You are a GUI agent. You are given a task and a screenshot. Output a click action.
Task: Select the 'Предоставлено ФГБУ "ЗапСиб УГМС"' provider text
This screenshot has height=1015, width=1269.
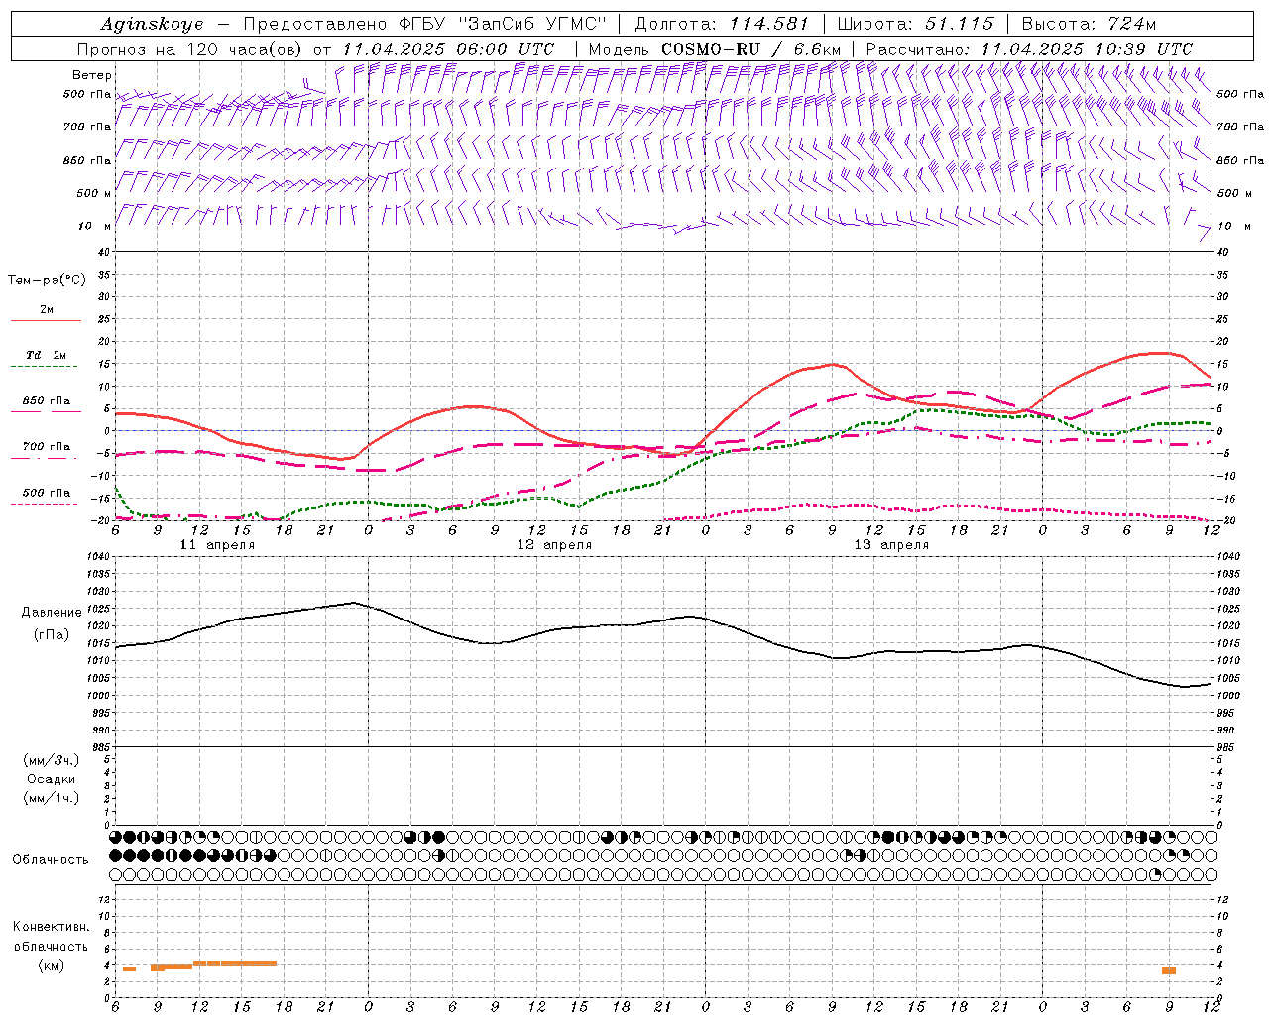point(424,24)
